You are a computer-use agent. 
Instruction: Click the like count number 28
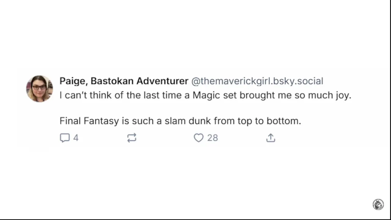pyautogui.click(x=213, y=138)
